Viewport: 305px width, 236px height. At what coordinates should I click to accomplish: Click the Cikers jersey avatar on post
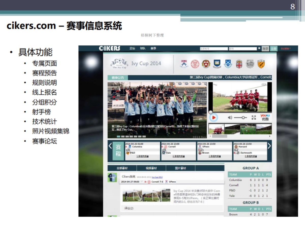(112, 178)
